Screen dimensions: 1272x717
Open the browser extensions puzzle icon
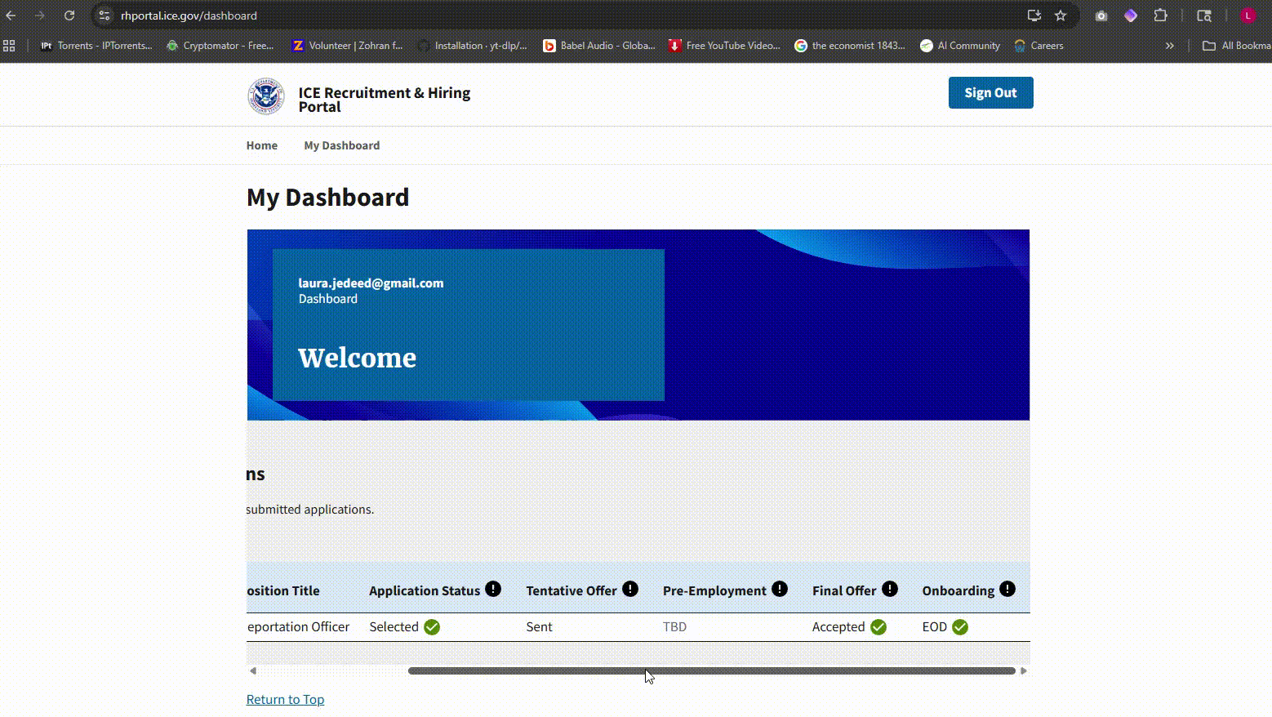1160,16
